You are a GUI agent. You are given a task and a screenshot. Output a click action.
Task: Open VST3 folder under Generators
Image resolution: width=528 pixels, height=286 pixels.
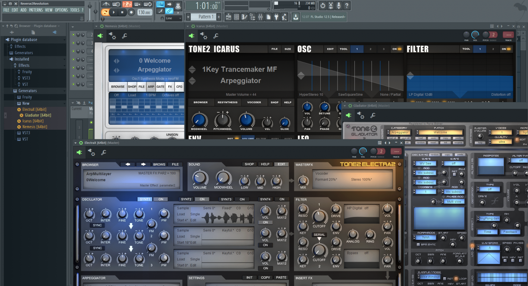click(x=26, y=133)
